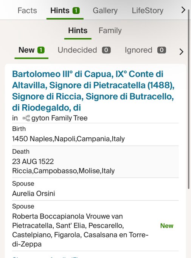Reveal more hint filters using the arrow after Ignored
Viewport: 191px width, 258px height.
181,52
